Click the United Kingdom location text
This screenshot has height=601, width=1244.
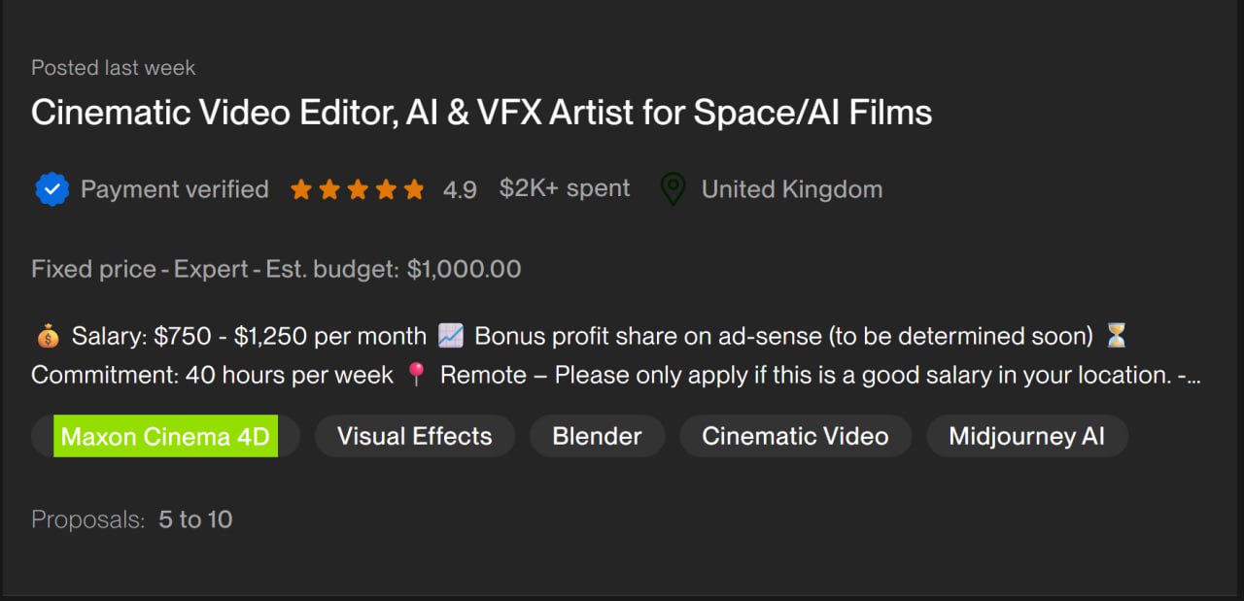pyautogui.click(x=791, y=189)
